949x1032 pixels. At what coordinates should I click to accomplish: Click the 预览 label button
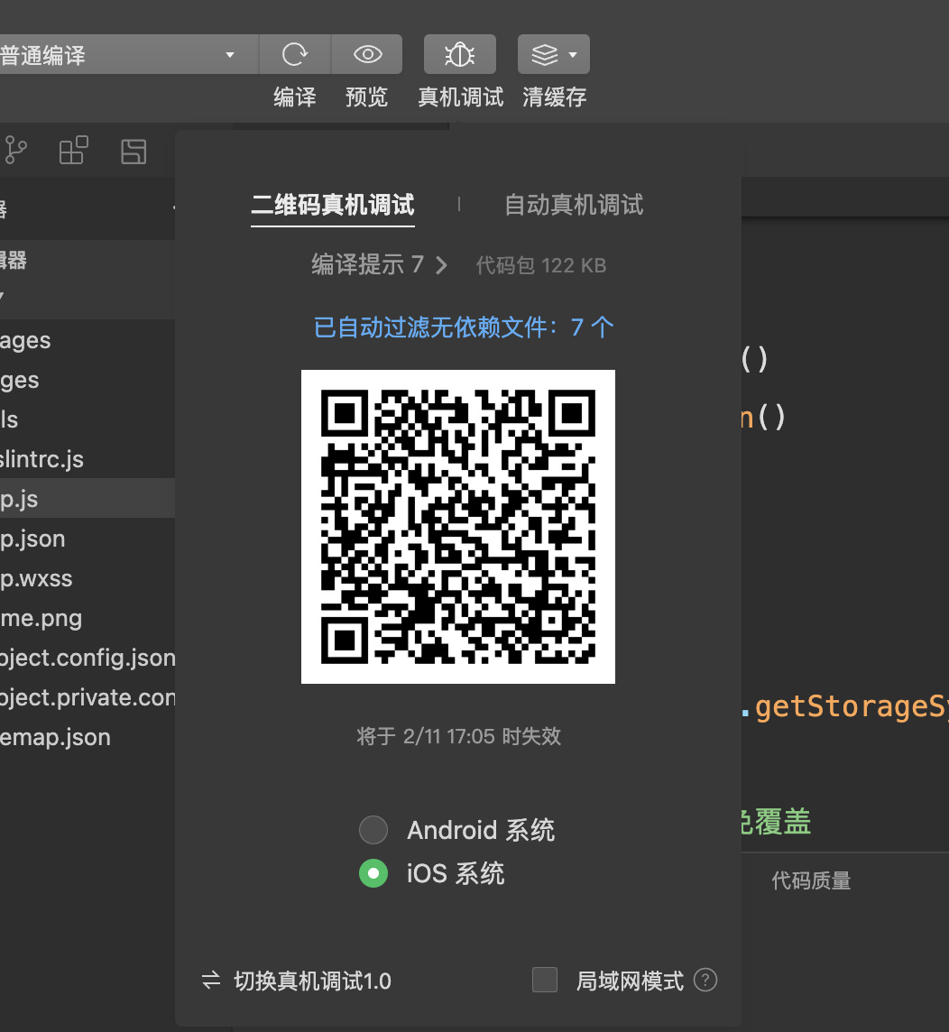click(x=366, y=97)
